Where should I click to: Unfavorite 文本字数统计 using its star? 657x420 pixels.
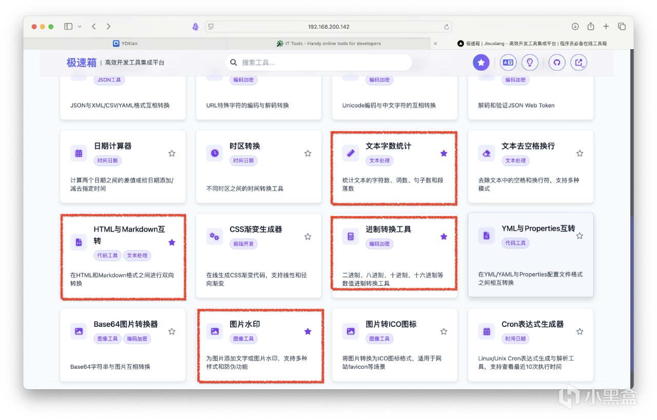(444, 153)
